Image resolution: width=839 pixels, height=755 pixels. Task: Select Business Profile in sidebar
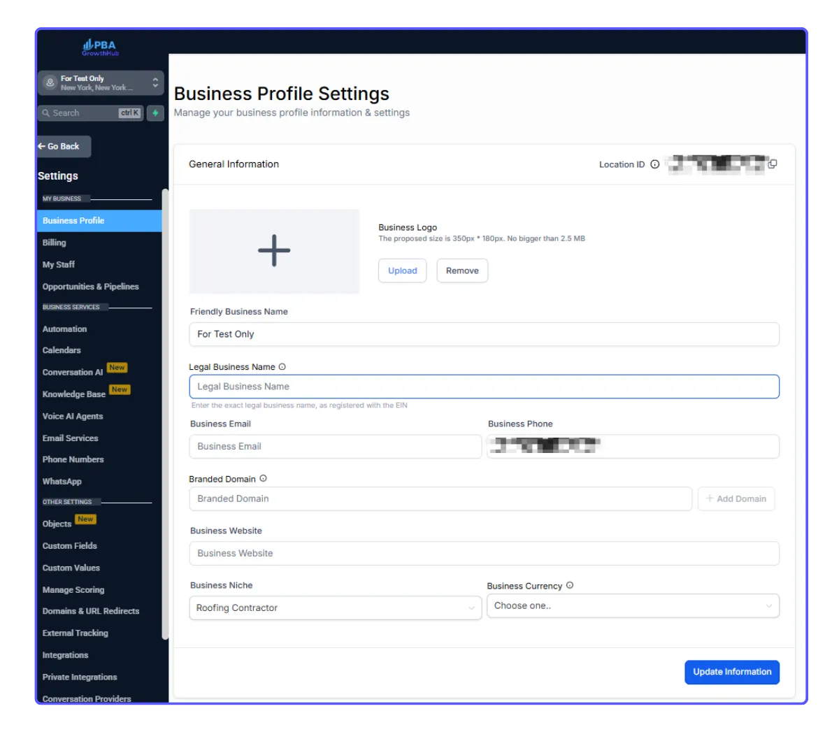(99, 220)
